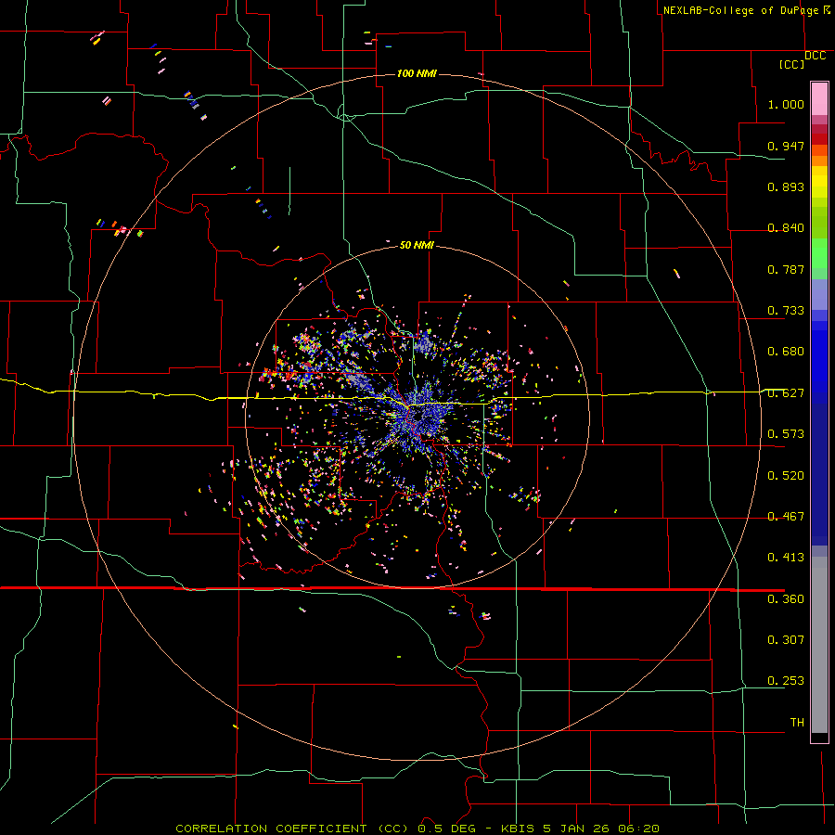Click the 0.840 legend value
Image resolution: width=835 pixels, height=835 pixels.
pyautogui.click(x=786, y=228)
